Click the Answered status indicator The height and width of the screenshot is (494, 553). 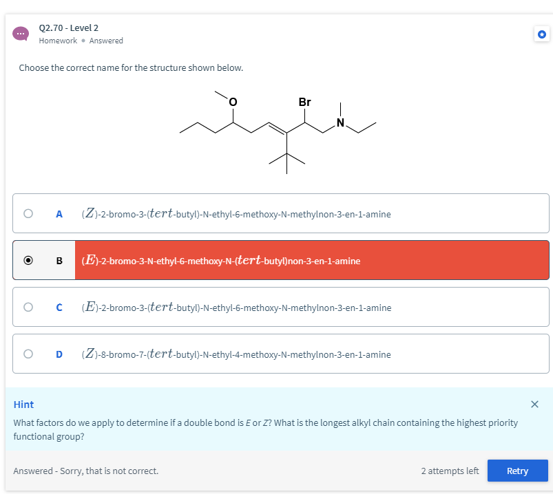[106, 41]
